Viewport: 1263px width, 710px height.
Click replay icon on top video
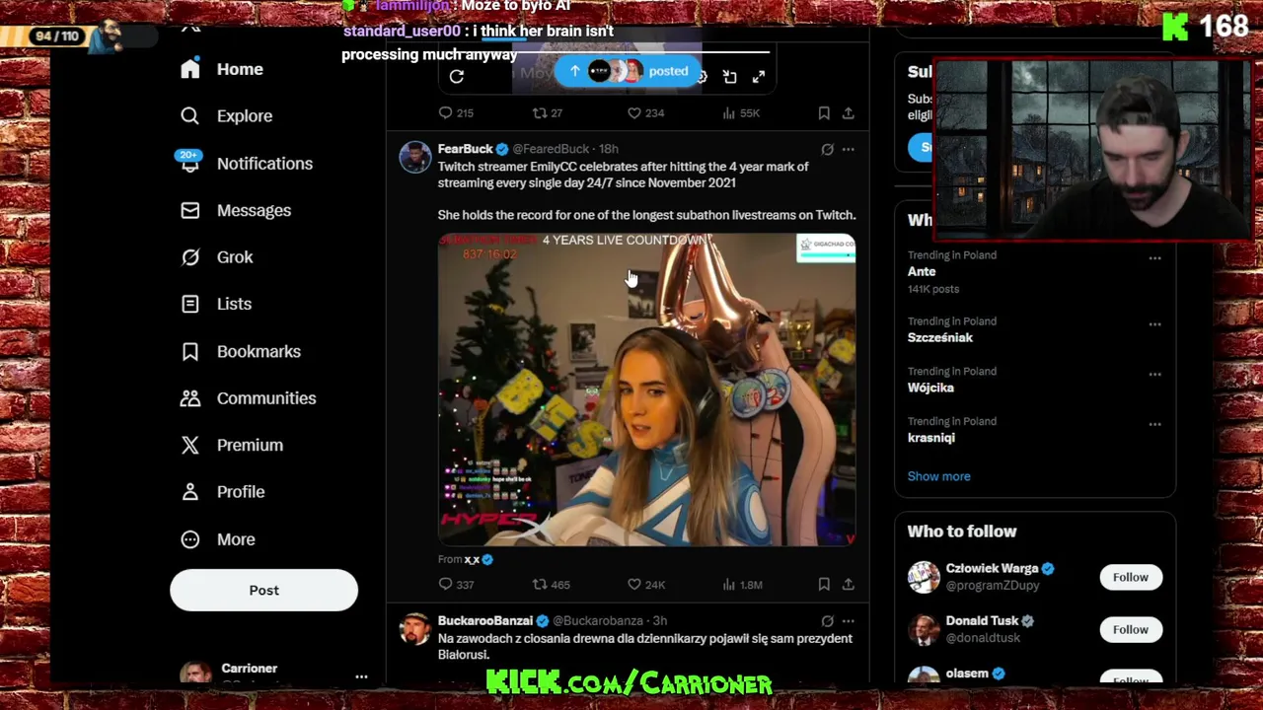pyautogui.click(x=456, y=76)
